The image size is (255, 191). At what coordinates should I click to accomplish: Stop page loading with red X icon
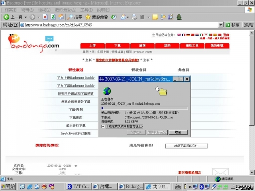pyautogui.click(x=45, y=17)
